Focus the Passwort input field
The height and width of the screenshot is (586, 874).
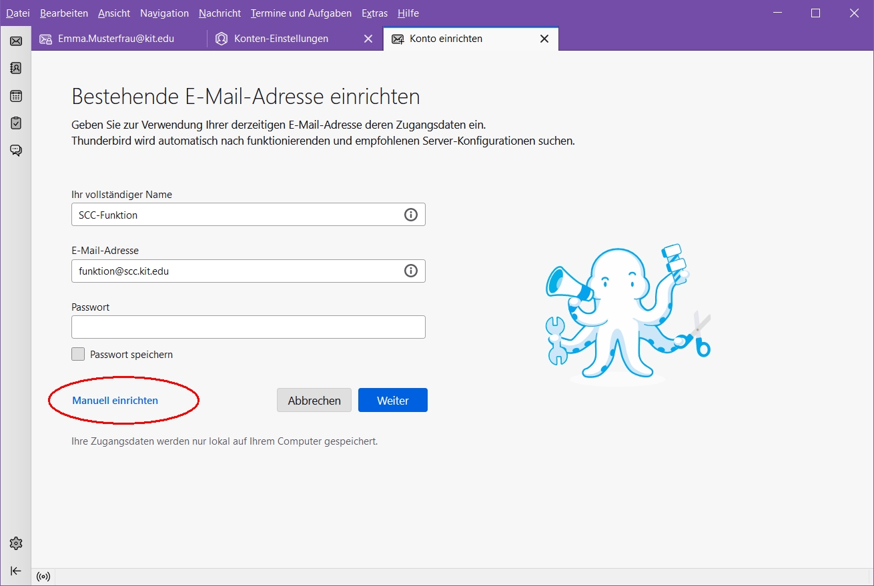pyautogui.click(x=248, y=327)
